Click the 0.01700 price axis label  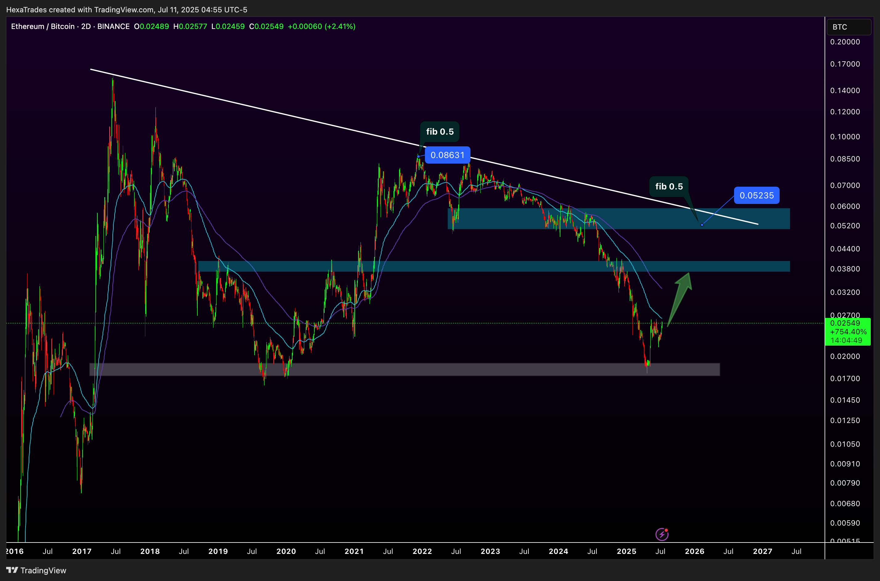[845, 379]
